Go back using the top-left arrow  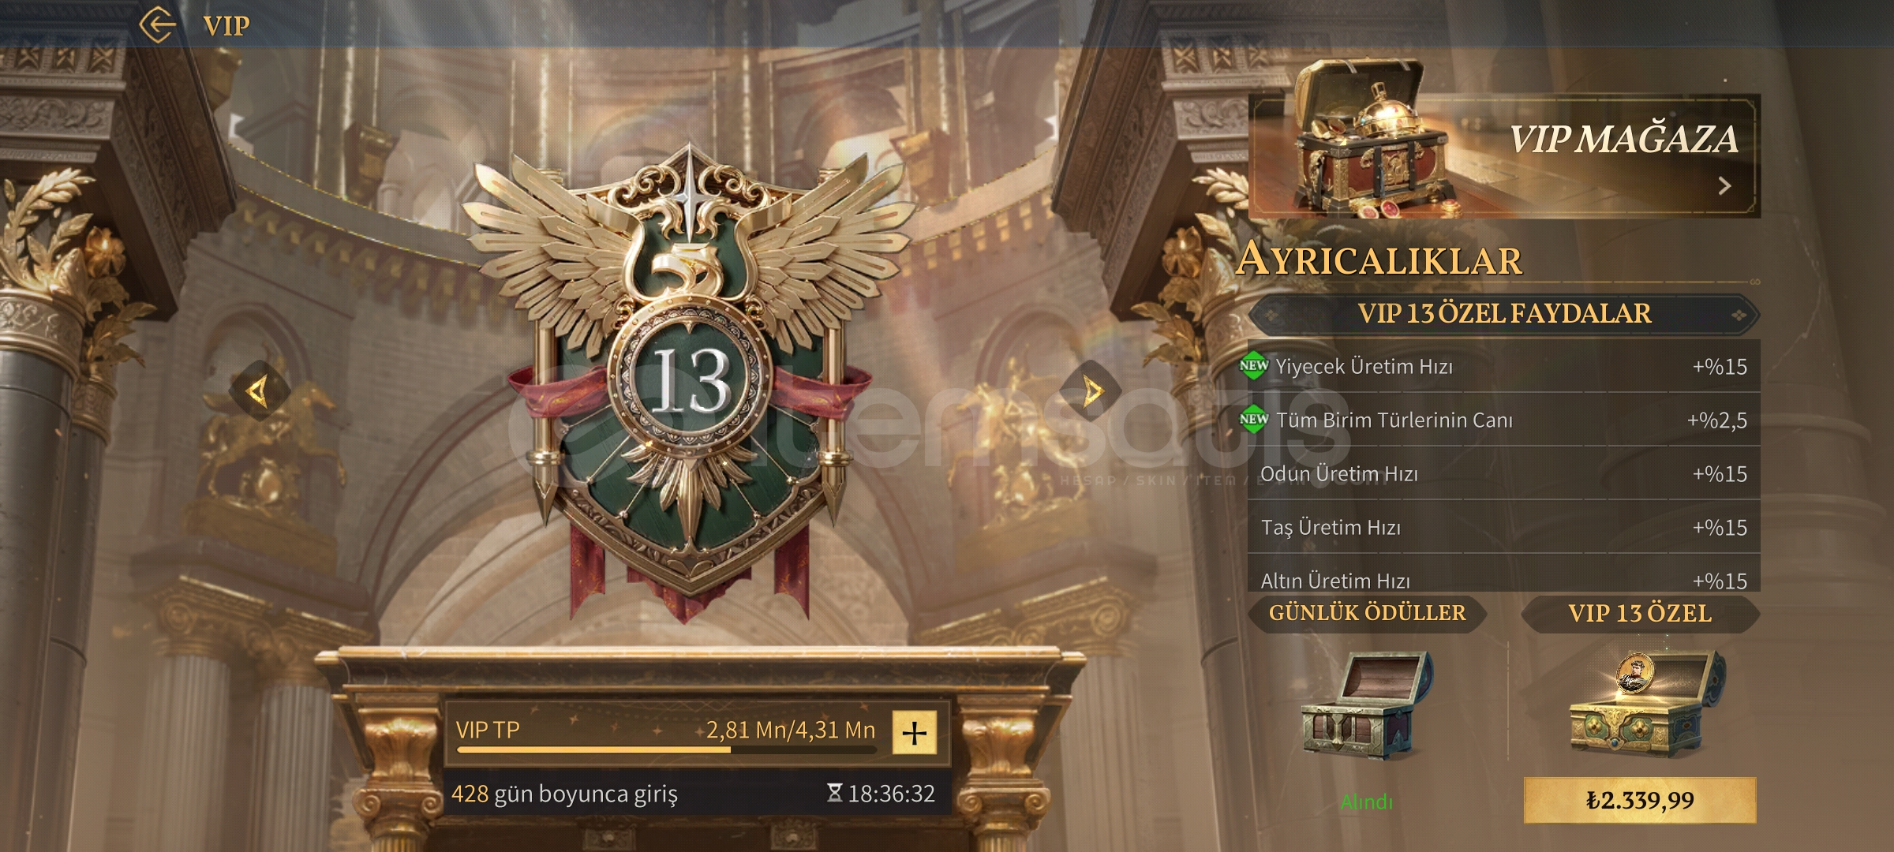158,24
